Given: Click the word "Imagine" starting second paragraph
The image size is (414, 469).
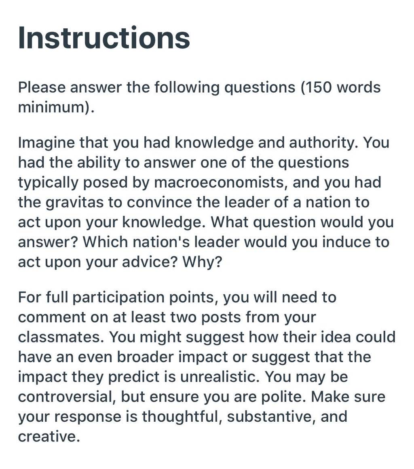Looking at the screenshot, I should pyautogui.click(x=46, y=143).
